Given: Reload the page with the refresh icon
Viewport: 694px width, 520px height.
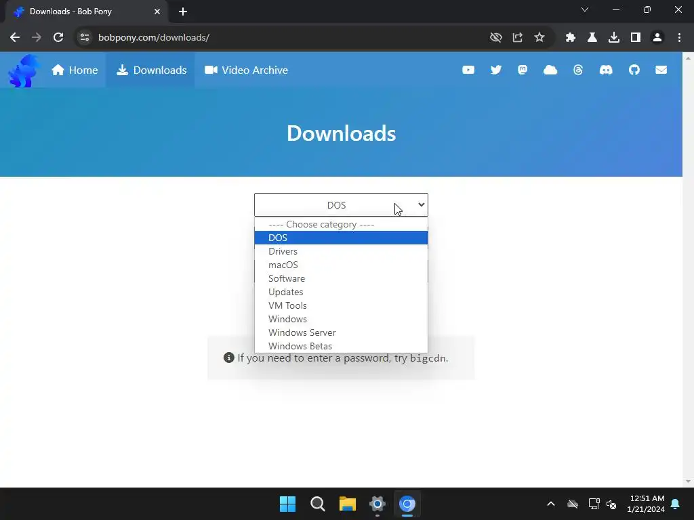Looking at the screenshot, I should (x=58, y=37).
